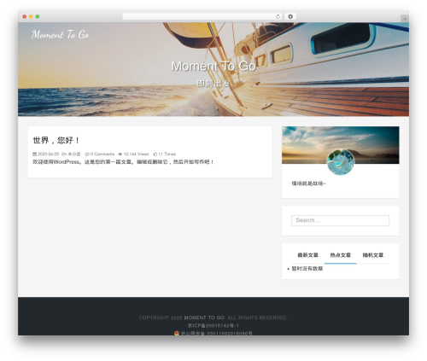Click the thumbs-up like icon
This screenshot has width=427, height=361.
point(155,154)
